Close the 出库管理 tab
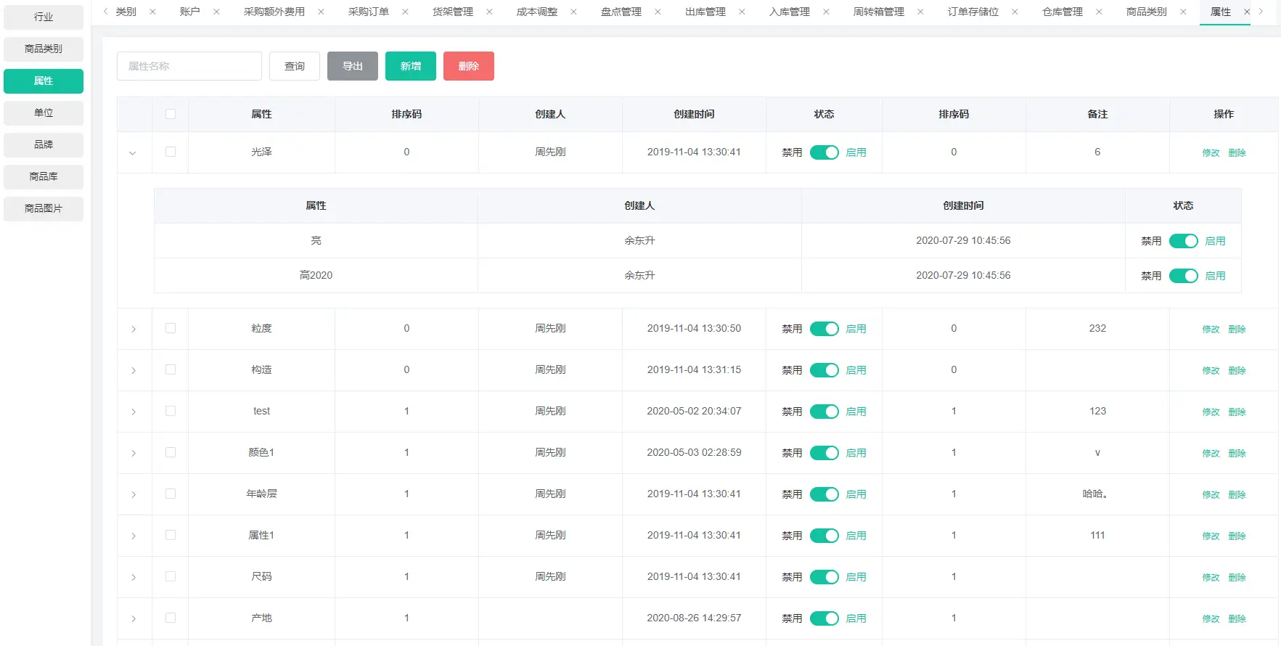1281x646 pixels. (x=742, y=12)
